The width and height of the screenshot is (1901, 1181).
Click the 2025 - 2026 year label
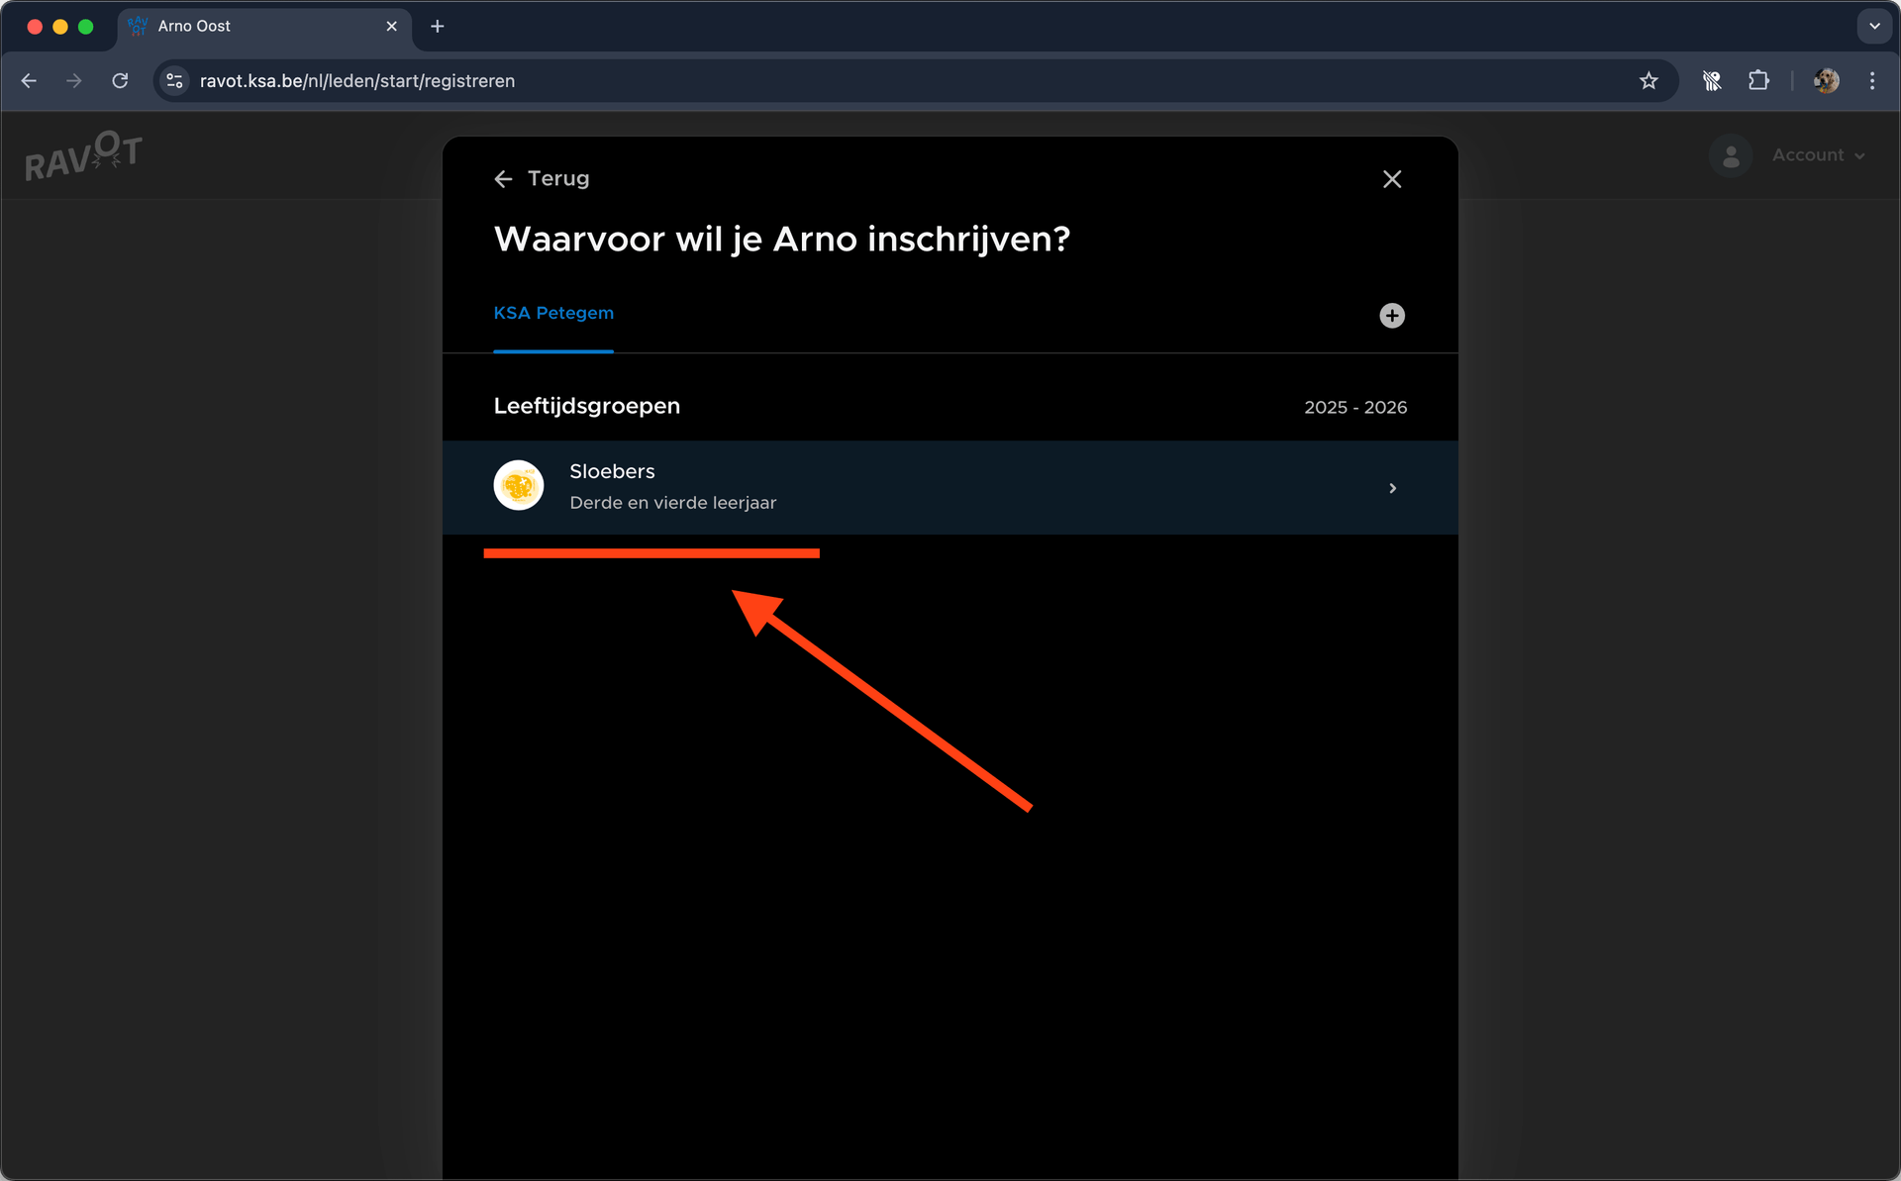(x=1355, y=407)
